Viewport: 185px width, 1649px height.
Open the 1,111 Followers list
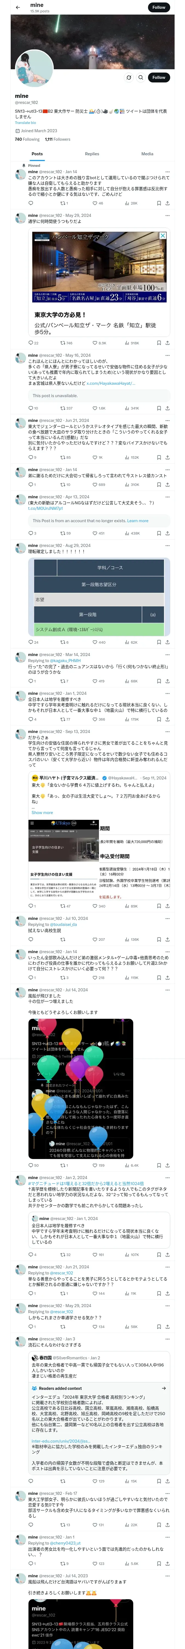pos(57,139)
